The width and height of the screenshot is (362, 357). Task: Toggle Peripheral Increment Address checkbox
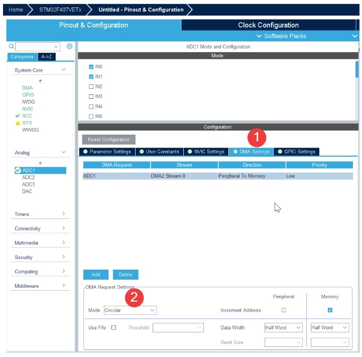tap(284, 310)
